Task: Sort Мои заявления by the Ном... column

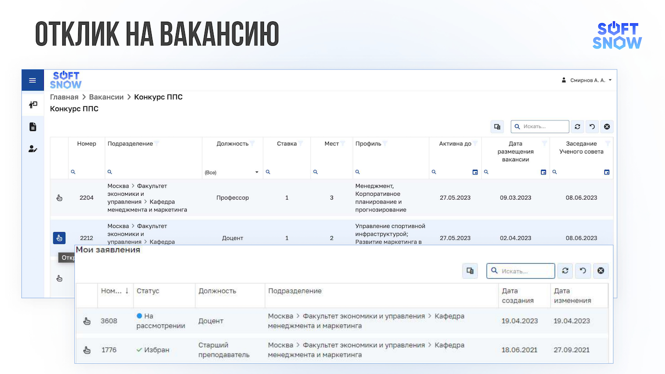Action: 115,291
